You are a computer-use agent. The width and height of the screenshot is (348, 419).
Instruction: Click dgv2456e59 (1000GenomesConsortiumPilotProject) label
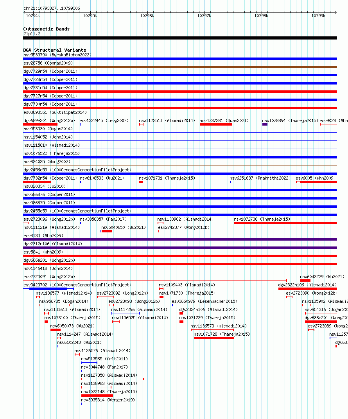tap(77, 170)
